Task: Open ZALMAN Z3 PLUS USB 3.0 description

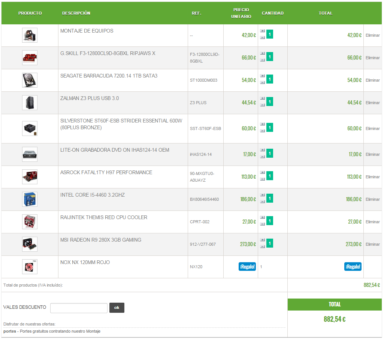Action: [x=90, y=99]
